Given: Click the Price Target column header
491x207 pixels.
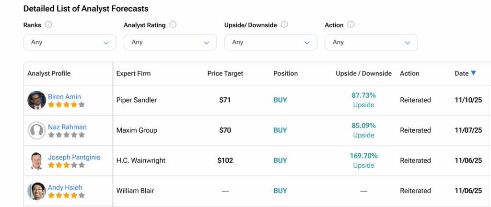Looking at the screenshot, I should (x=225, y=73).
